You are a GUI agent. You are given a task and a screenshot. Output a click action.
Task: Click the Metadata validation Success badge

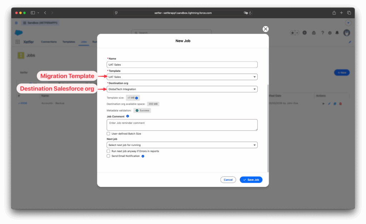click(142, 111)
